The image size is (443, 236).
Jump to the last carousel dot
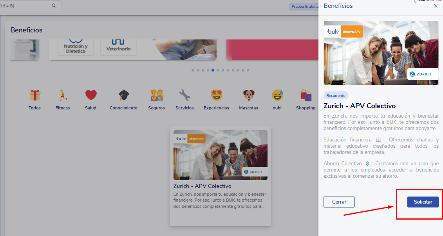click(248, 70)
